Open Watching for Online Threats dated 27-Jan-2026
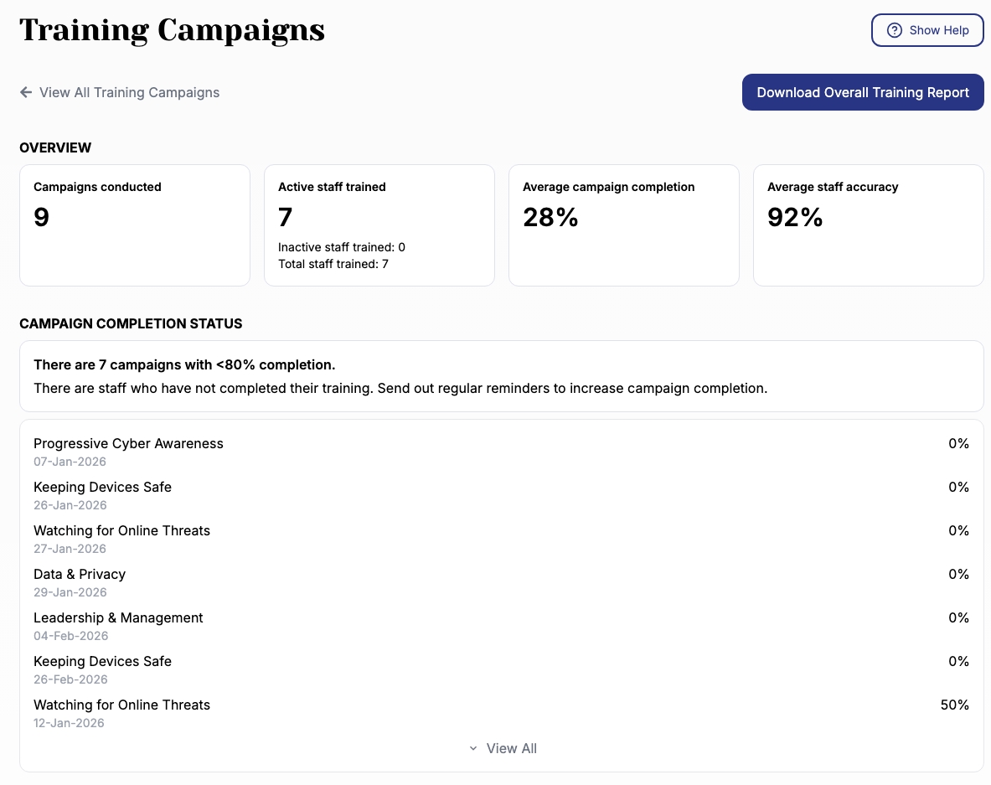This screenshot has height=785, width=991. pyautogui.click(x=121, y=530)
